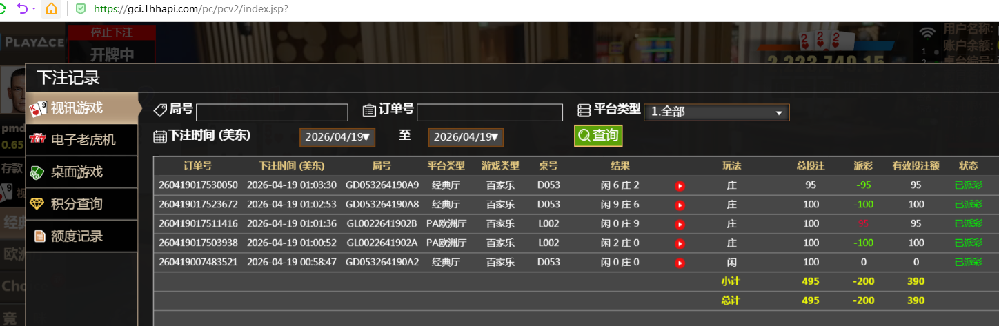Click the list icon next to 平台类型
This screenshot has width=999, height=326.
tap(584, 110)
